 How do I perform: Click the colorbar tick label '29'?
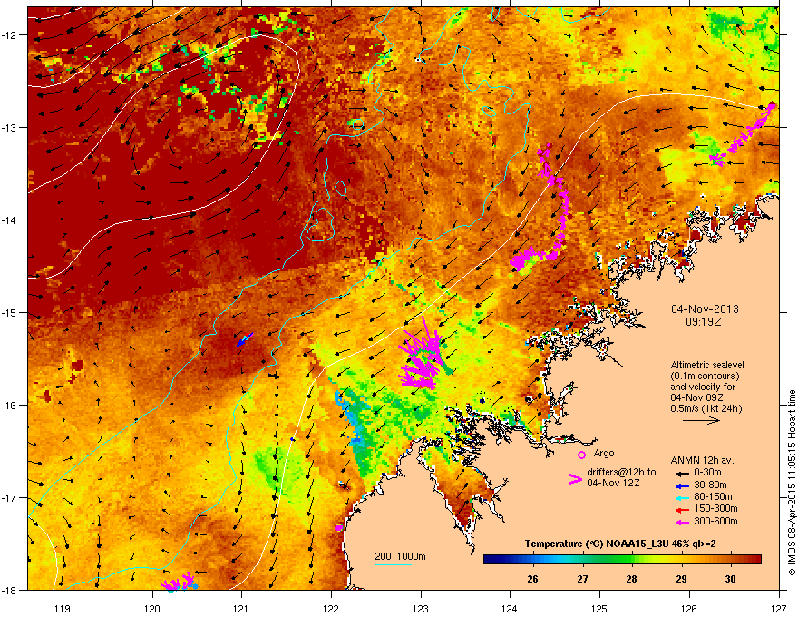click(x=681, y=579)
